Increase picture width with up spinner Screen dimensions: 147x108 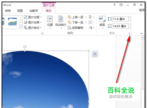128,25
